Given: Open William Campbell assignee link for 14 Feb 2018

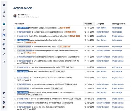Looking at the screenshot, I should pyautogui.click(x=103, y=51).
